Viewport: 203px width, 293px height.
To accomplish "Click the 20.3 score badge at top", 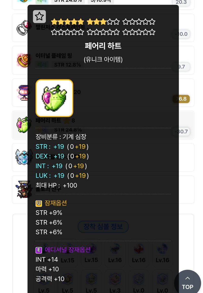I will (x=181, y=2).
